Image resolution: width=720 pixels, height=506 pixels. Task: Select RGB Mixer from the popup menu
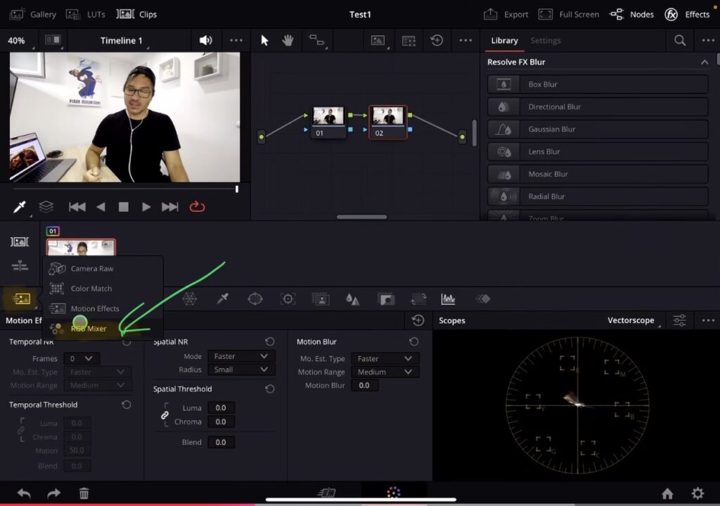click(x=88, y=328)
